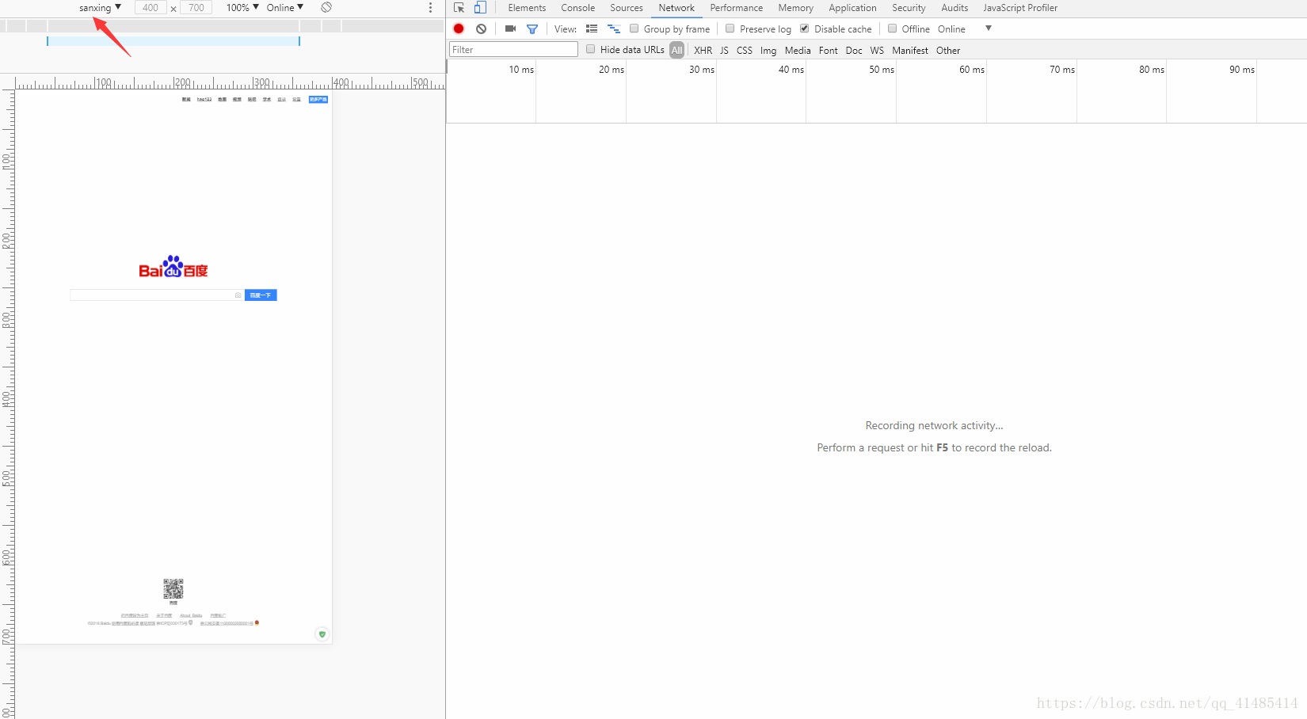Switch to the Console tab
The height and width of the screenshot is (719, 1307).
click(578, 8)
